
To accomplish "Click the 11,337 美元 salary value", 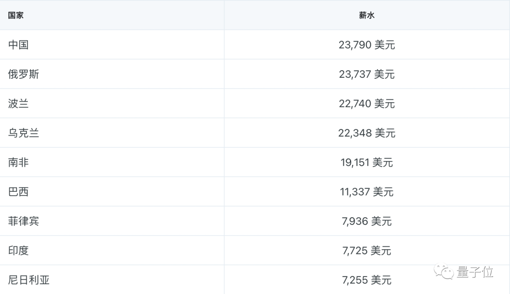I will coord(366,192).
